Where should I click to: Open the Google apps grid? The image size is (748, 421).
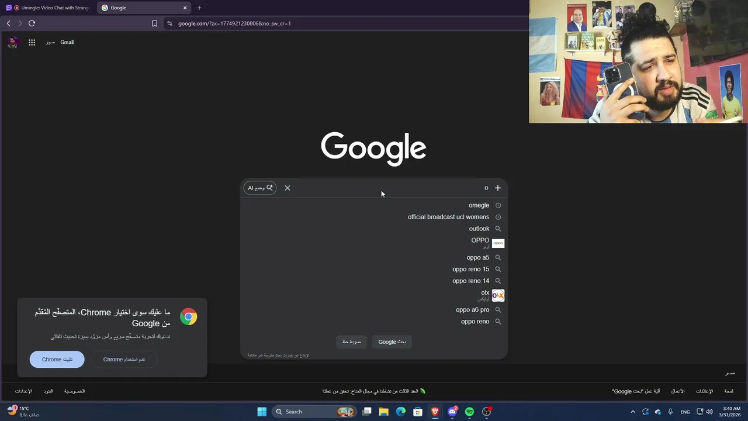[x=32, y=42]
